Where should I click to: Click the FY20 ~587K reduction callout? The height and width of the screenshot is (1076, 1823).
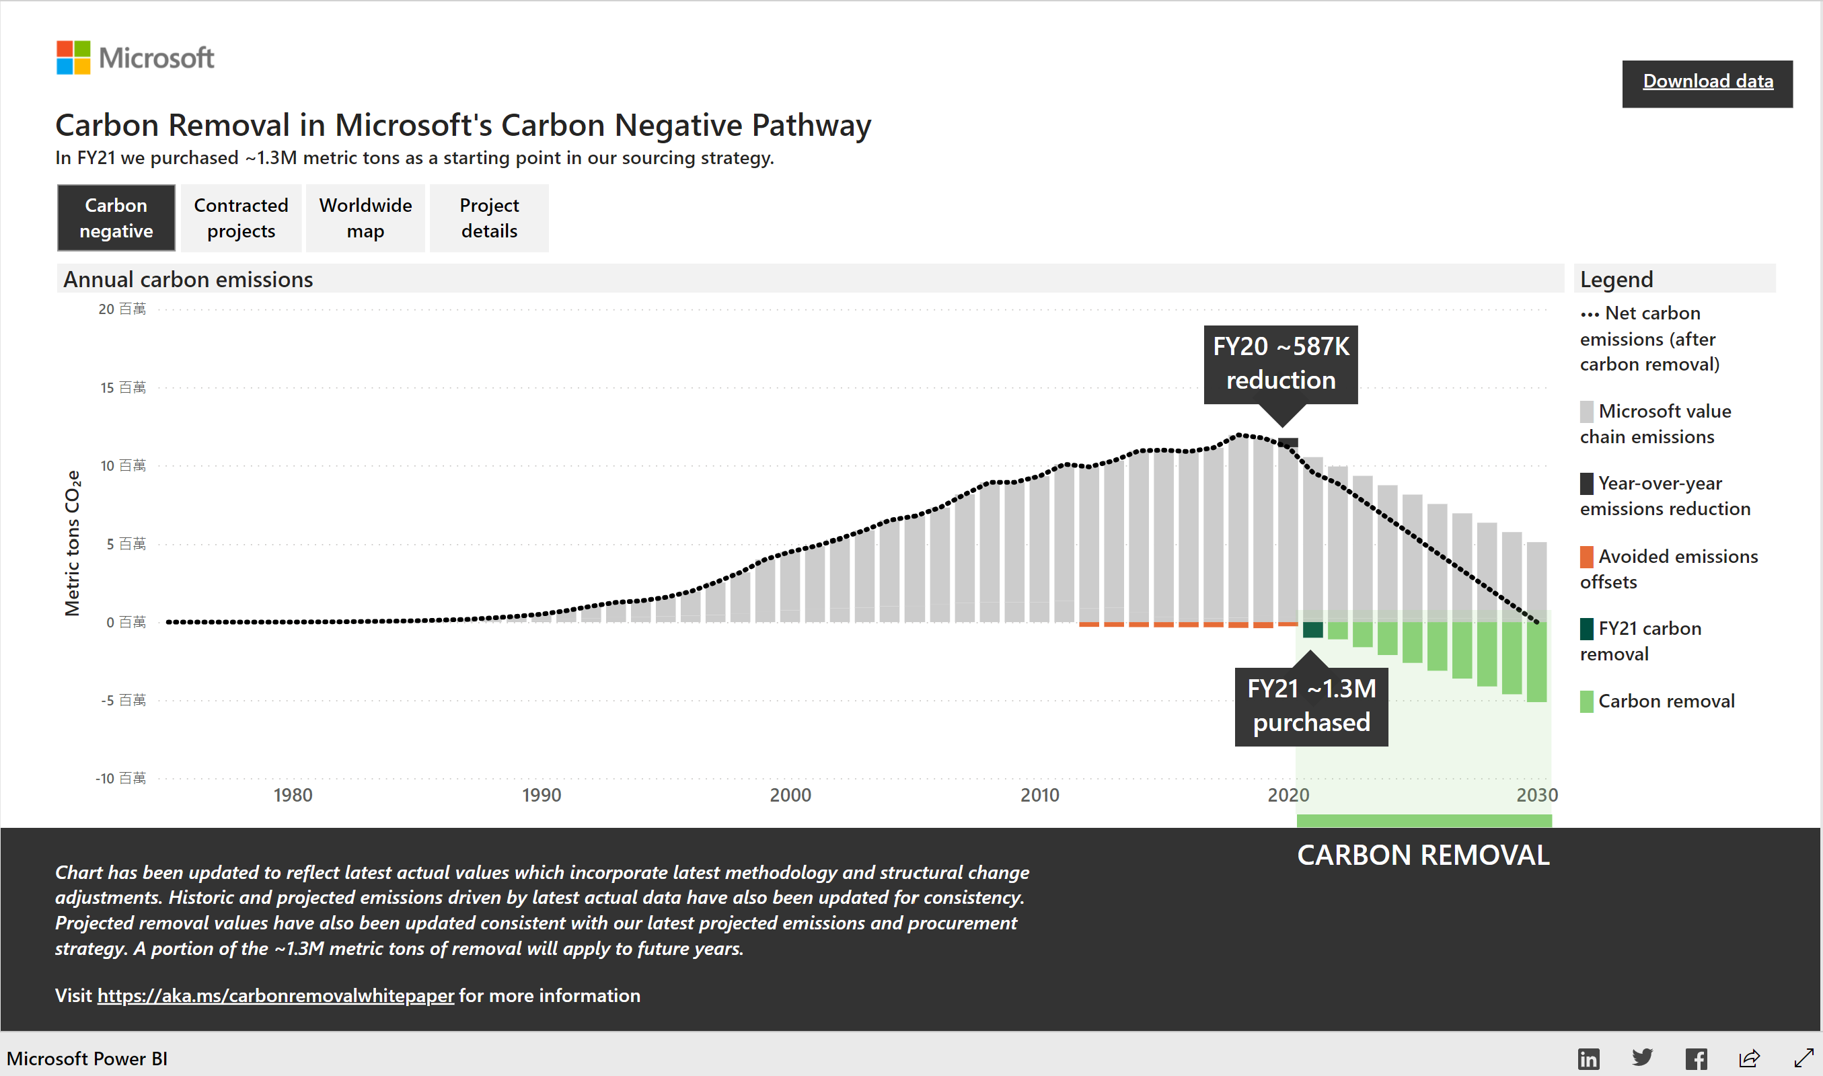coord(1281,364)
